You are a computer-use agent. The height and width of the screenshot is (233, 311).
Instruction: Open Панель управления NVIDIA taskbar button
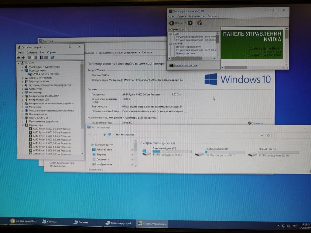tap(152, 223)
